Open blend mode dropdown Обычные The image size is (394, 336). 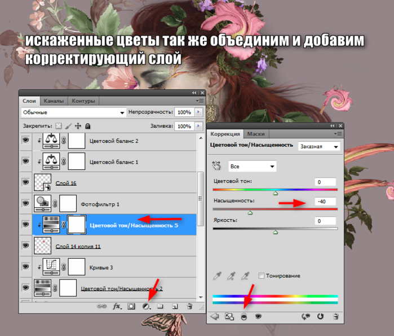point(74,112)
